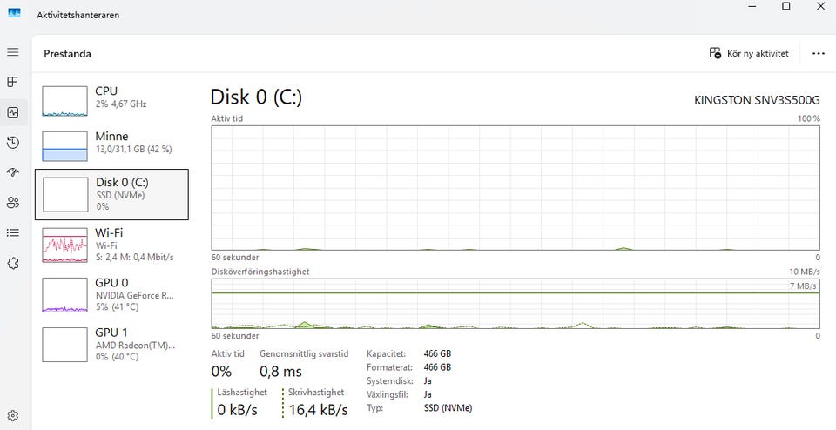836x430 pixels.
Task: Click 'Kör ny aktivitet' button
Action: [750, 53]
